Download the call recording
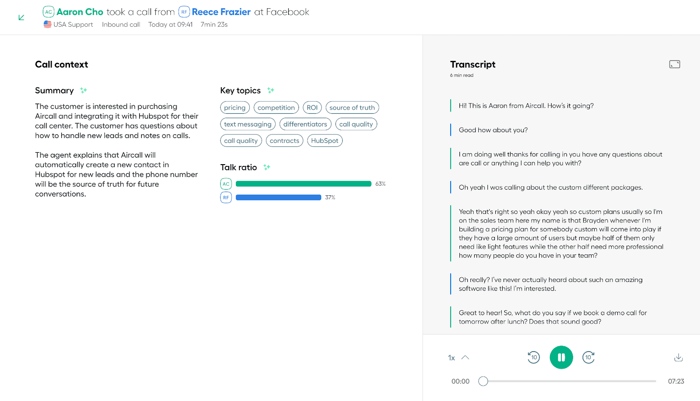This screenshot has width=700, height=401. coord(678,357)
